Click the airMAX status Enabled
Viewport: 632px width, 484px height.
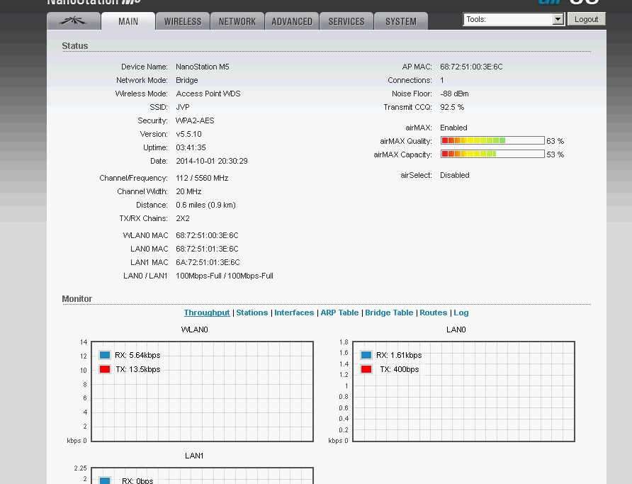point(453,128)
